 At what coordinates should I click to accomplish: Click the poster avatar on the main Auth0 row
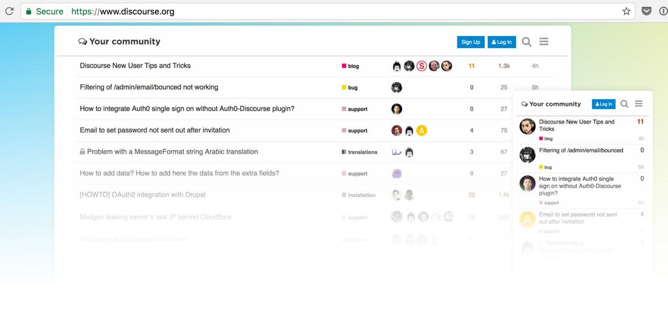click(397, 109)
